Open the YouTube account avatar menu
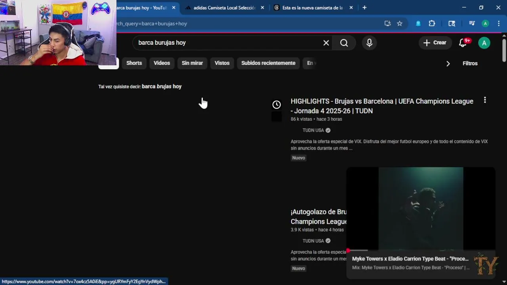507x285 pixels. [484, 43]
